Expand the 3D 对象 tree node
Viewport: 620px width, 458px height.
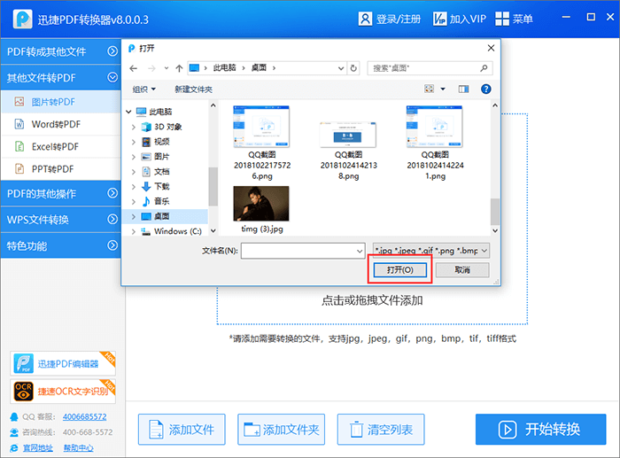coord(133,127)
